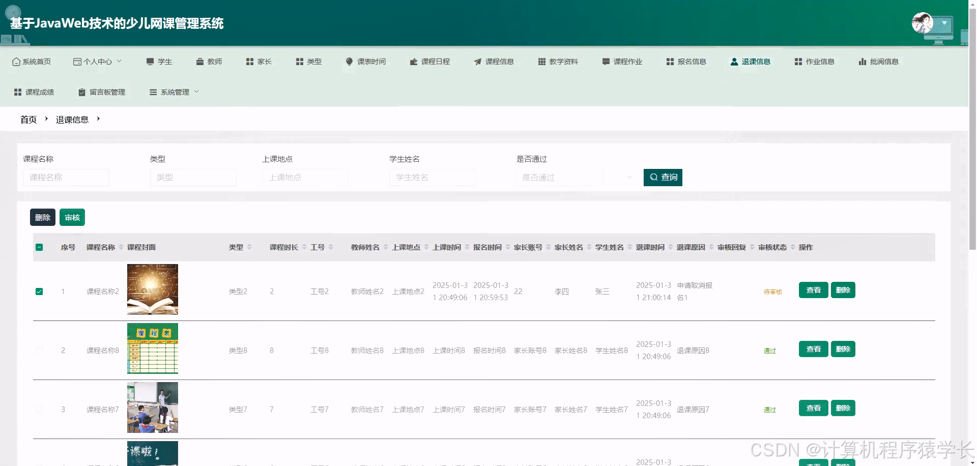Click the 退课原因8 cell
Screen dimensions: 977x466
(693, 351)
